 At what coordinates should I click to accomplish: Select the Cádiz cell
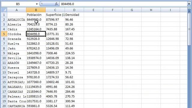click(17, 29)
